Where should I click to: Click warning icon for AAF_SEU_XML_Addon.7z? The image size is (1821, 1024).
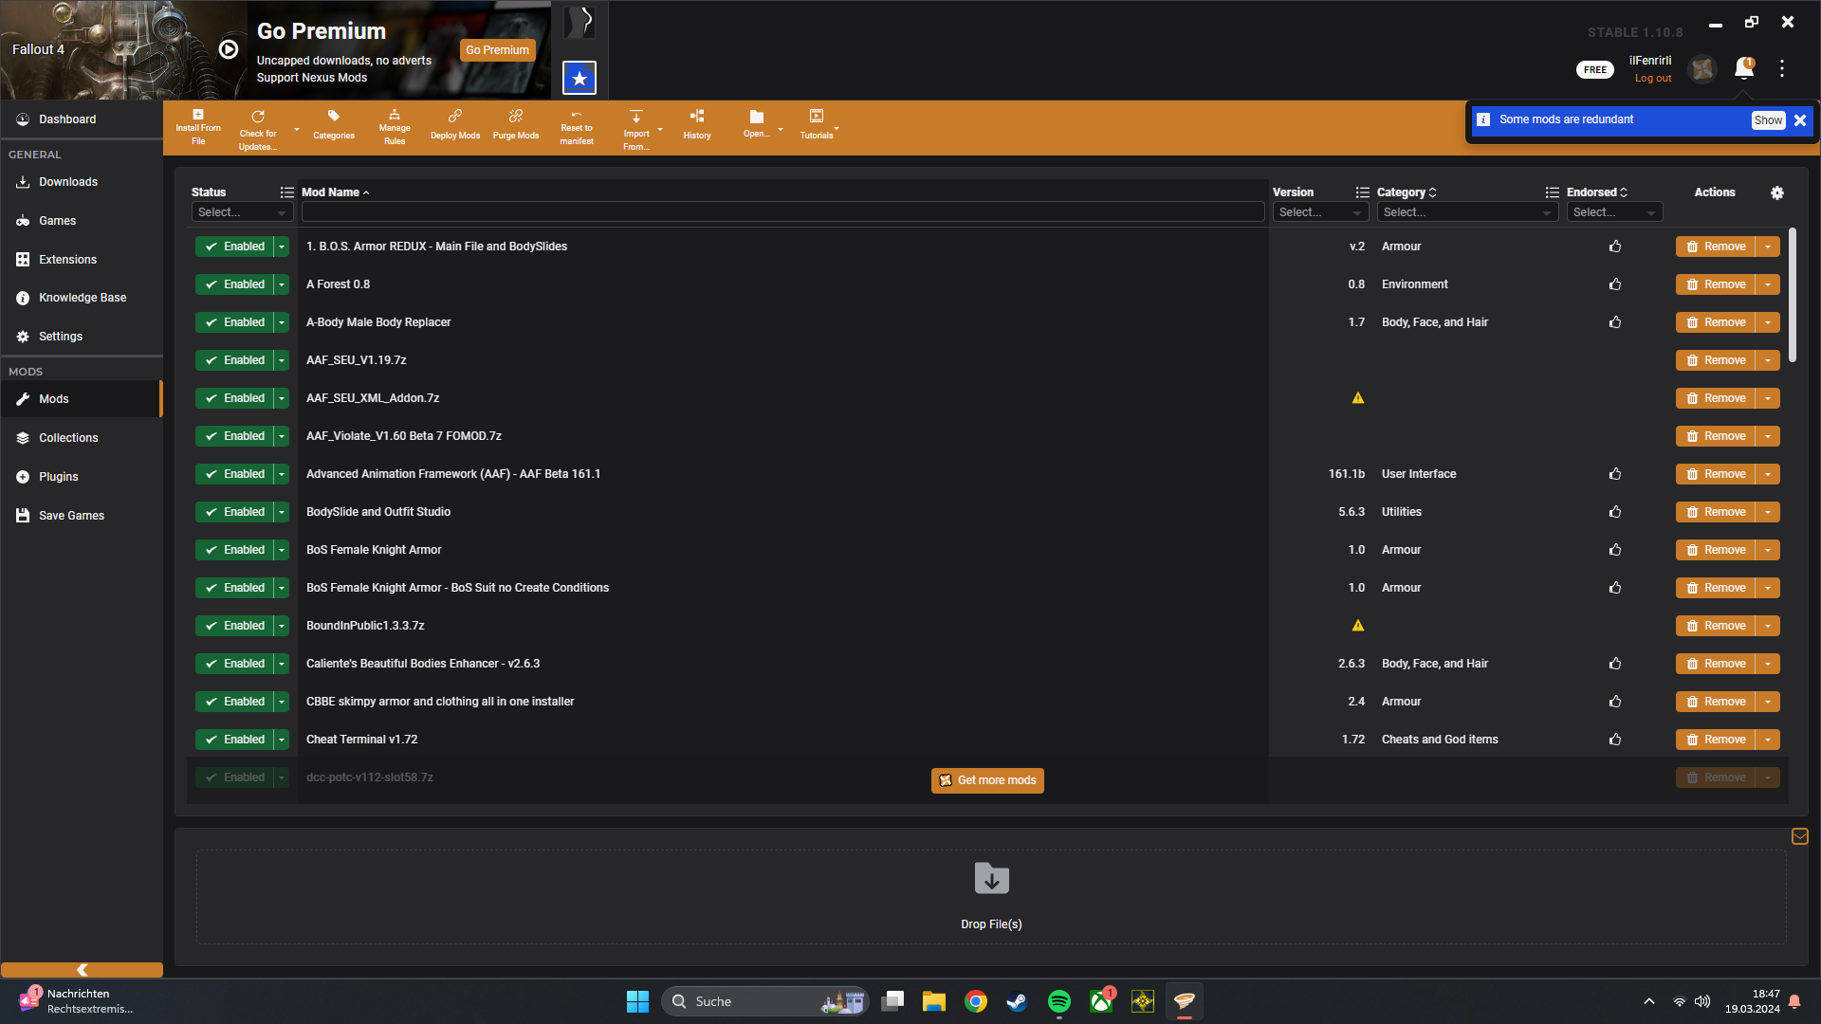[1358, 398]
